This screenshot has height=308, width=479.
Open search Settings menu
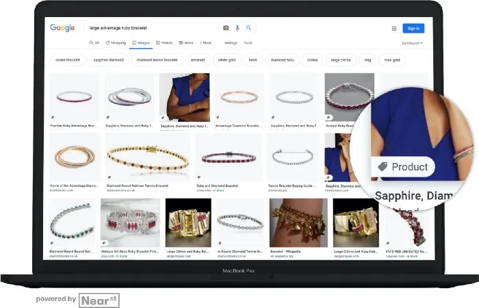pyautogui.click(x=231, y=42)
